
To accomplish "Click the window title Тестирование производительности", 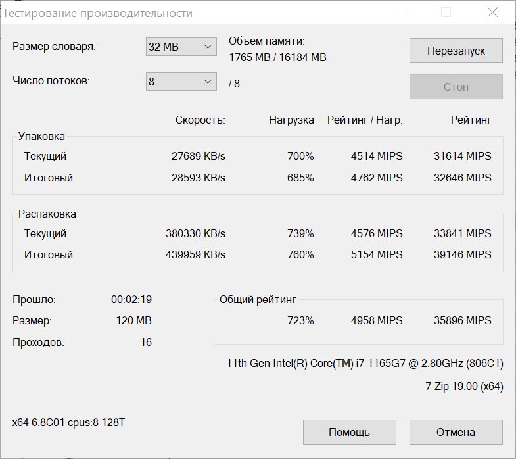I will [97, 13].
